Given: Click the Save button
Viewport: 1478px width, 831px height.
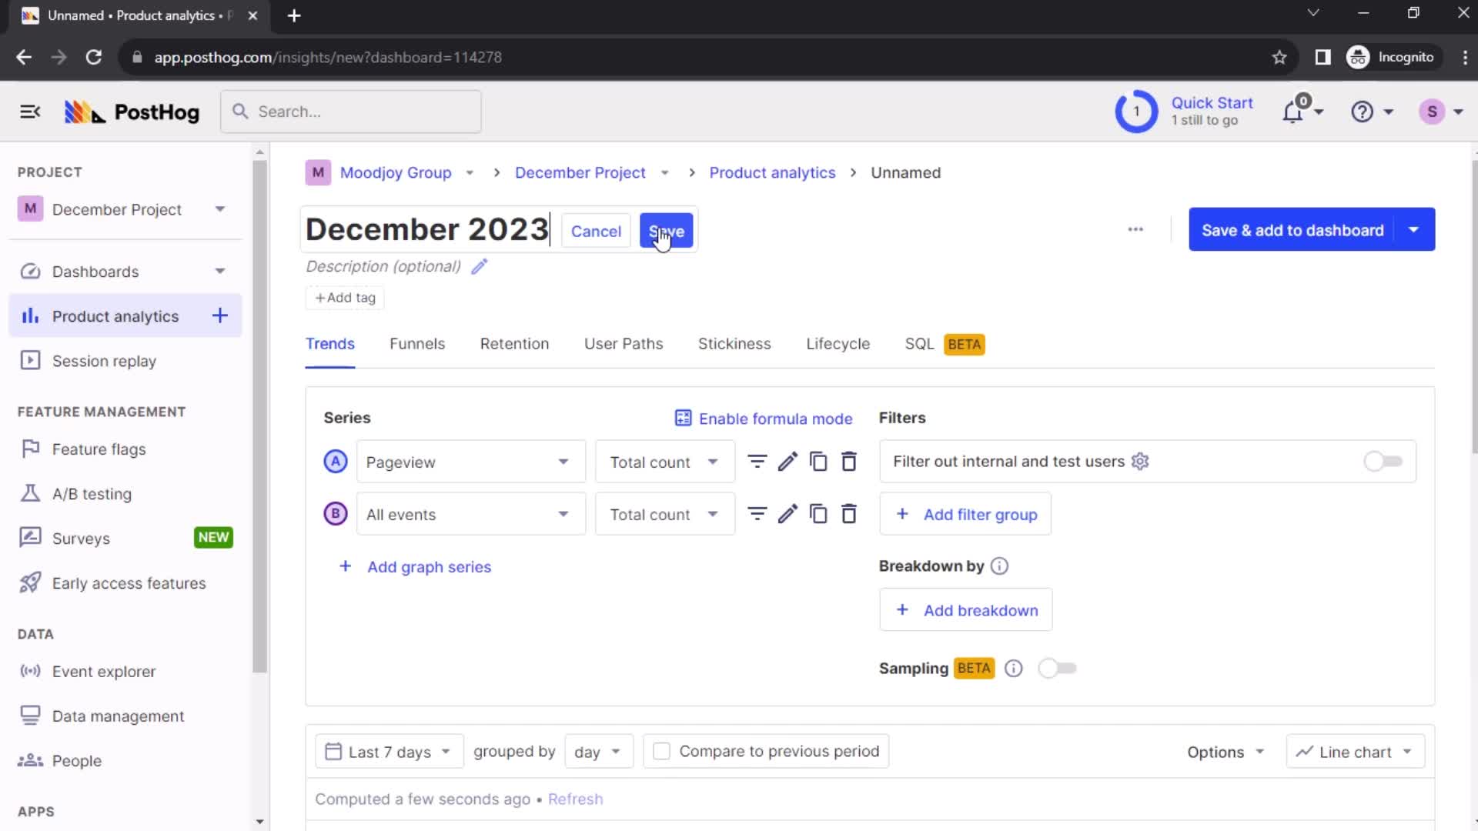Looking at the screenshot, I should point(666,230).
